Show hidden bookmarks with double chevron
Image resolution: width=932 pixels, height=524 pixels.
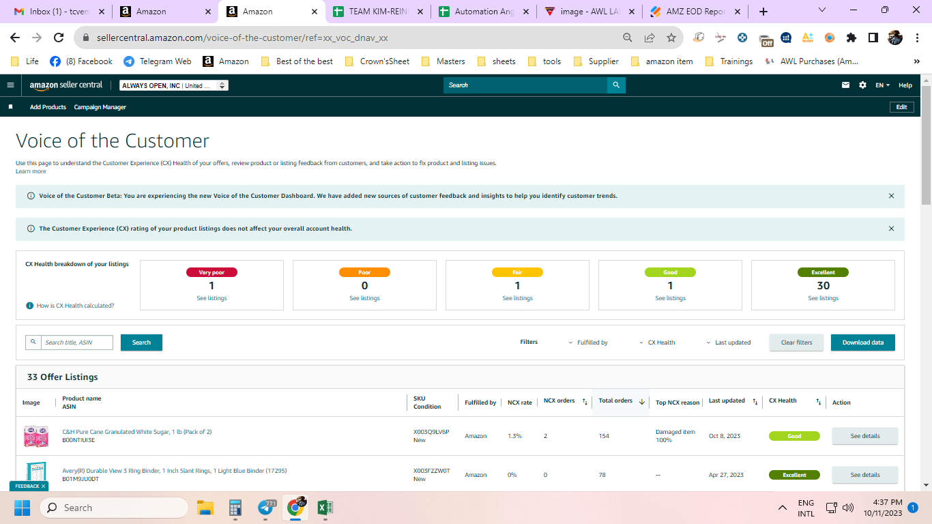pos(916,61)
